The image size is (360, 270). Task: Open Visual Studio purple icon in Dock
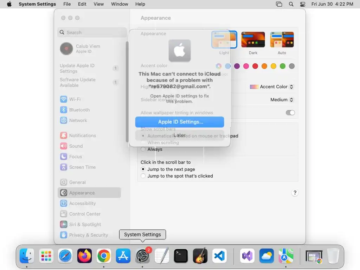tap(247, 256)
